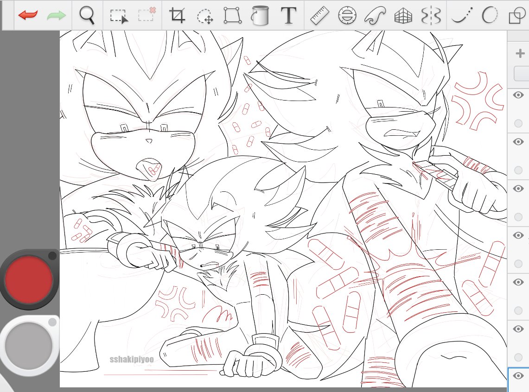Image resolution: width=529 pixels, height=392 pixels.
Task: Select the magnifier Zoom tool
Action: tap(87, 15)
